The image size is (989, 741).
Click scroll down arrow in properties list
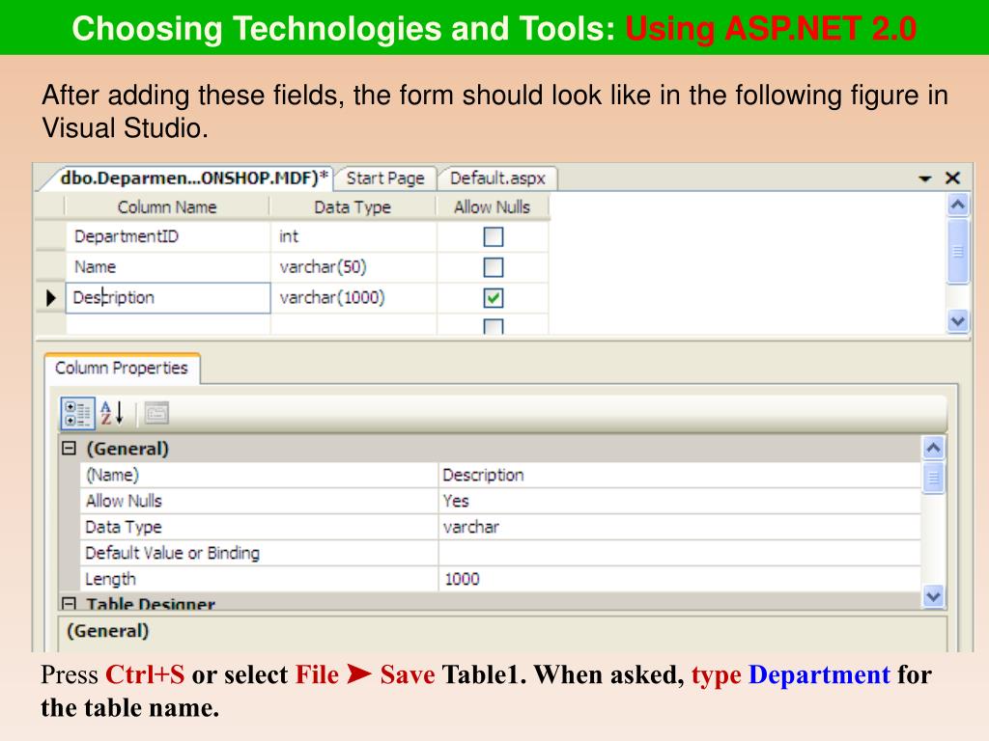pyautogui.click(x=934, y=595)
